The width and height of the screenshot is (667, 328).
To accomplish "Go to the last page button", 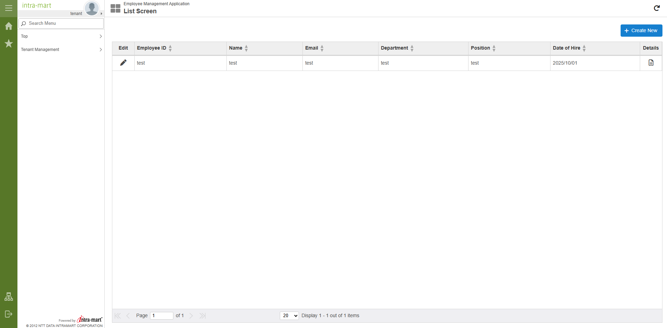I will coord(203,316).
